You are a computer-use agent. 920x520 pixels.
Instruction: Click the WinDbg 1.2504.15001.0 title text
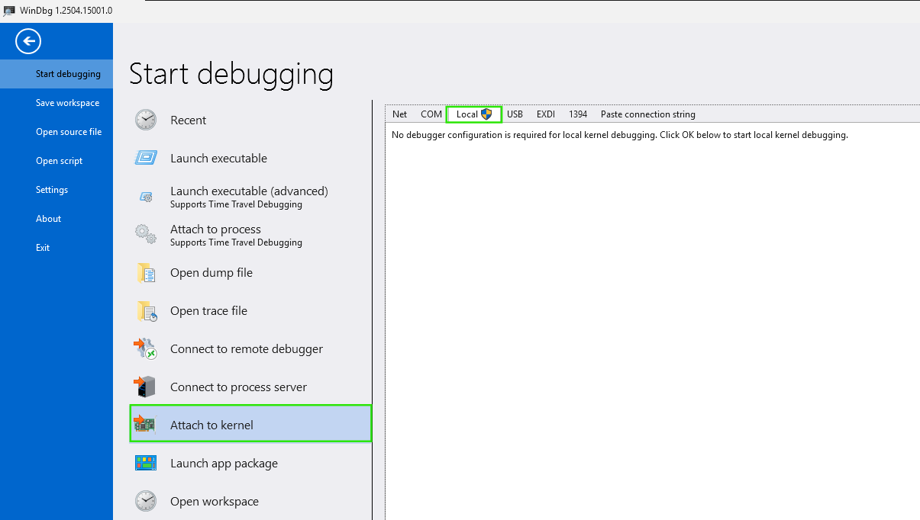click(x=66, y=11)
